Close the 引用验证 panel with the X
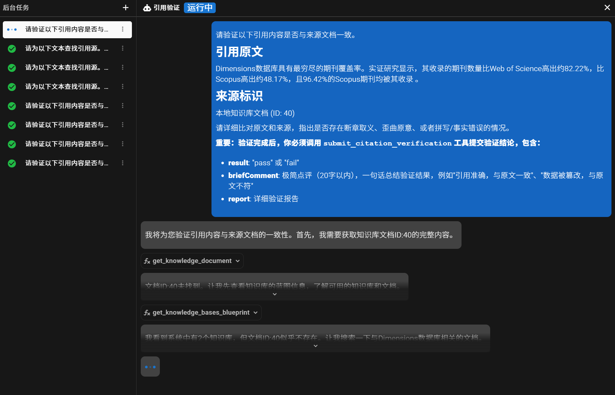The height and width of the screenshot is (395, 615). [x=607, y=7]
